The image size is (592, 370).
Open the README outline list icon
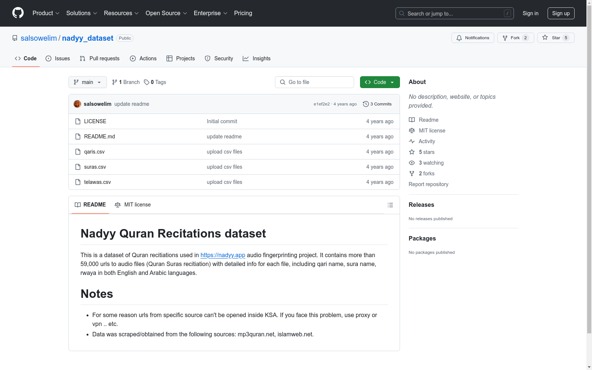[x=390, y=205]
